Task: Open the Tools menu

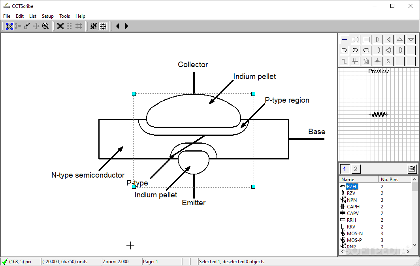Action: [64, 16]
